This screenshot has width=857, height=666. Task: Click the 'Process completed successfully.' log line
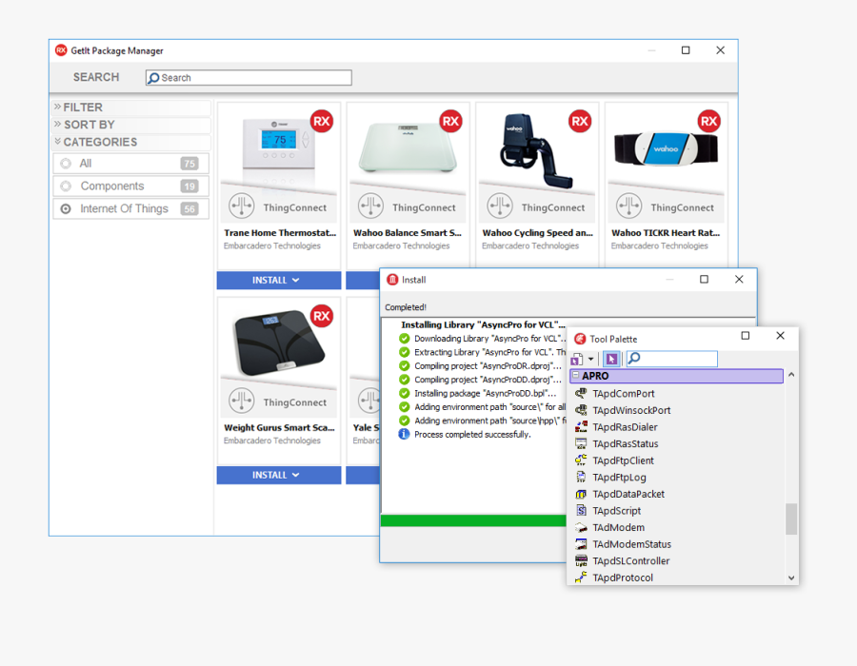tap(472, 434)
